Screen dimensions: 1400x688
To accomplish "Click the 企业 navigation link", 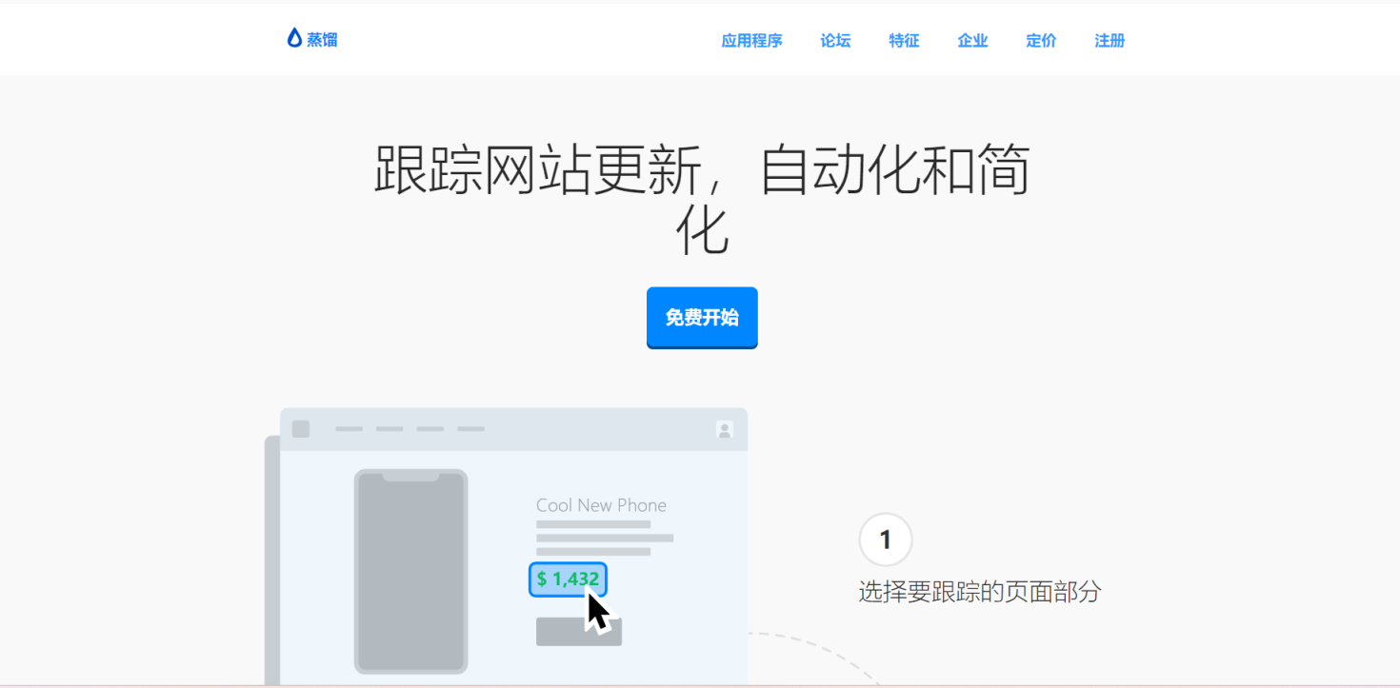I will [972, 41].
